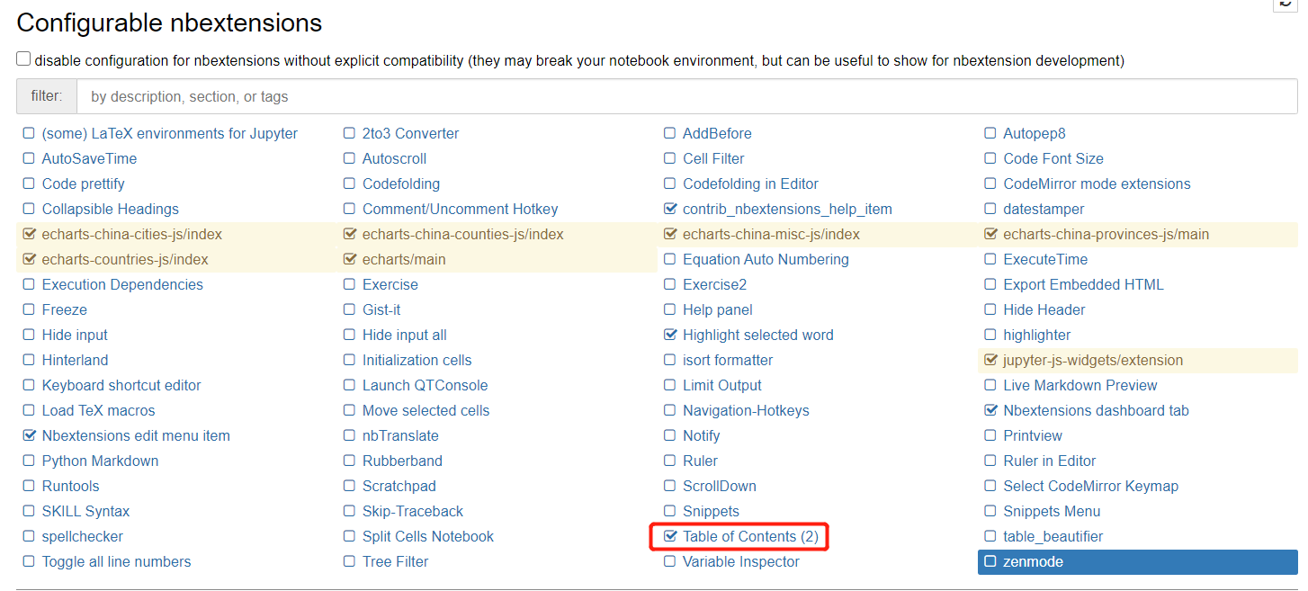The width and height of the screenshot is (1308, 591).
Task: Select the echarts/main extension link
Action: tap(404, 259)
